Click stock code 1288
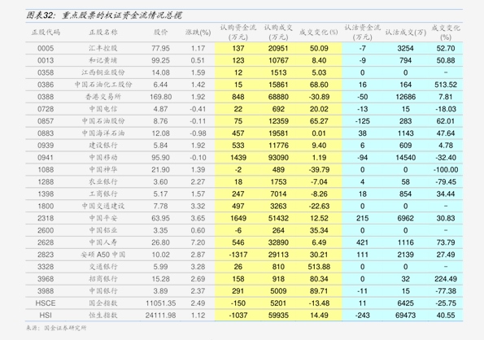 (x=46, y=181)
